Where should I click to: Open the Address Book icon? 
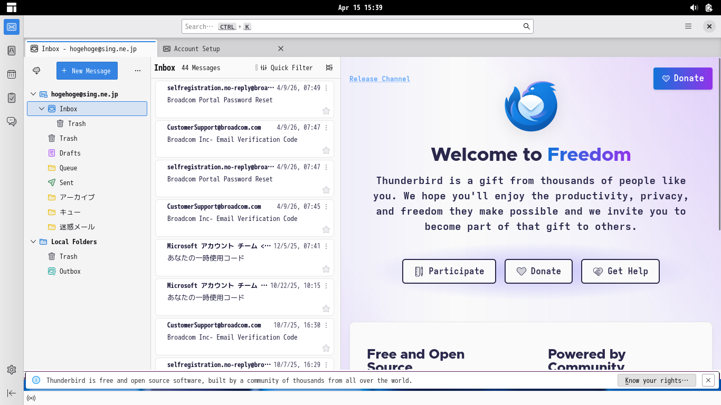[x=12, y=51]
